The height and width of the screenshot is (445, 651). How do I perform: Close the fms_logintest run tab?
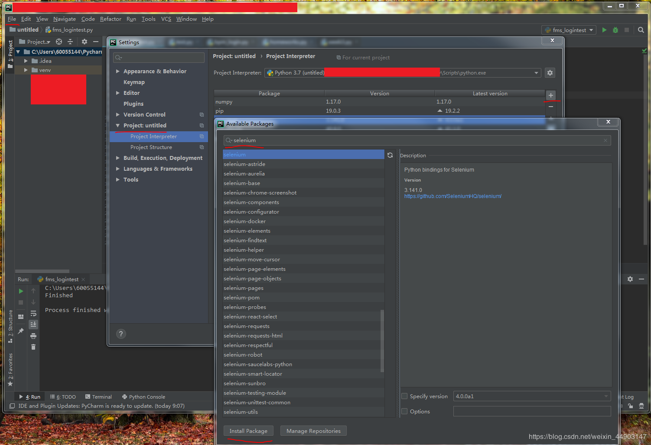[83, 279]
